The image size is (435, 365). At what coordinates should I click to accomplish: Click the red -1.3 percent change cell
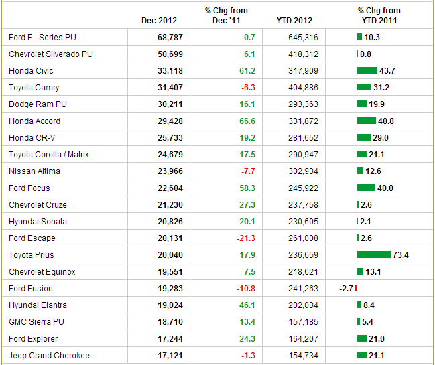click(248, 356)
